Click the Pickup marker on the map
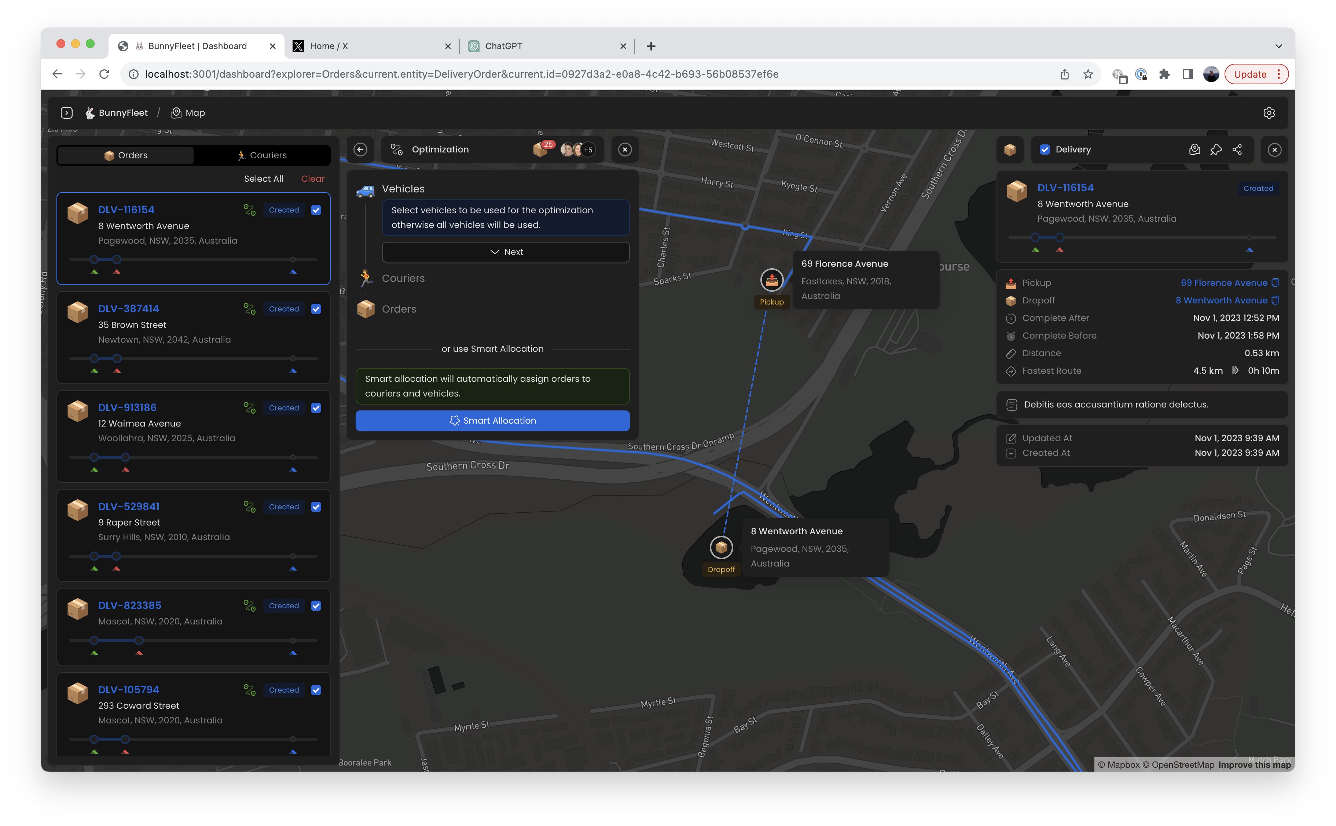The image size is (1336, 826). pos(771,281)
